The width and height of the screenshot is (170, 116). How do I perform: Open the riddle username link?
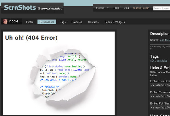14,21
